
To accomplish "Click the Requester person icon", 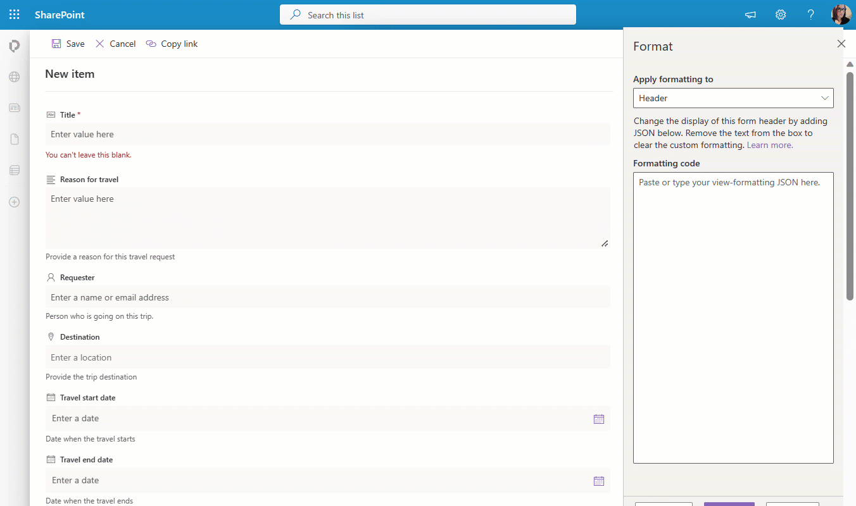I will [51, 277].
